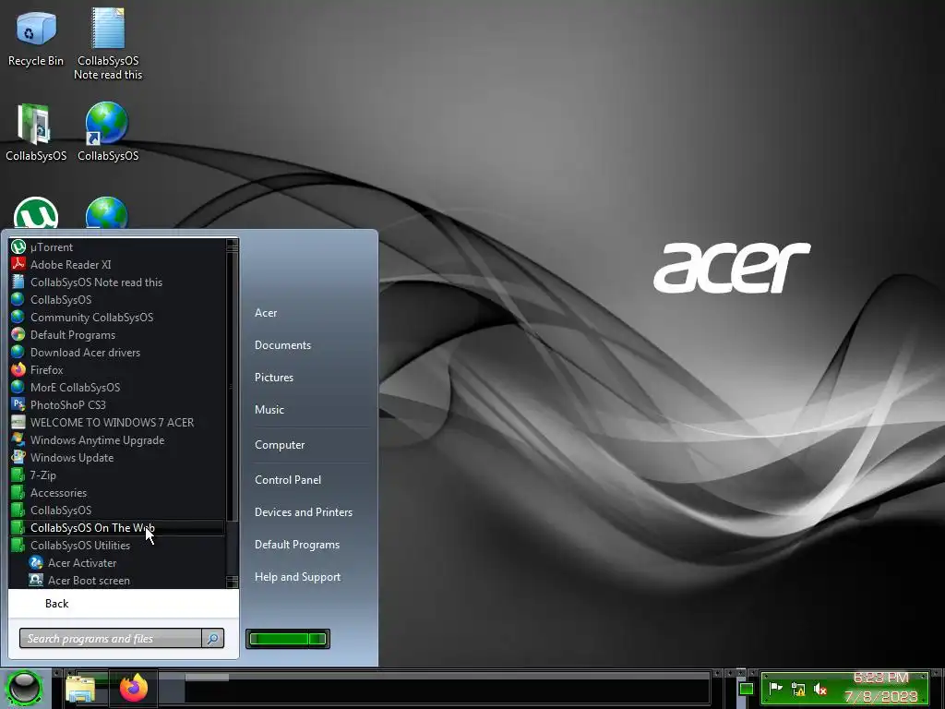Select the CollabSysOS globe shortcut on desktop
This screenshot has height=709, width=945.
pos(108,132)
